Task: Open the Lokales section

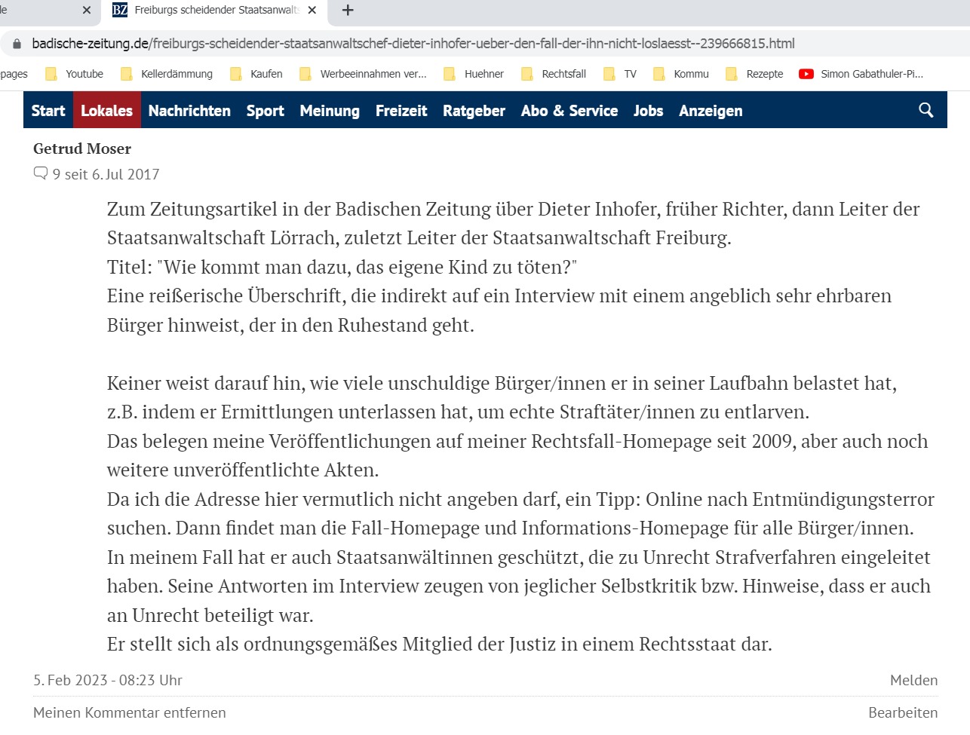Action: [106, 111]
